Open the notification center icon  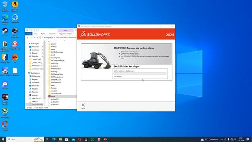click(x=248, y=139)
